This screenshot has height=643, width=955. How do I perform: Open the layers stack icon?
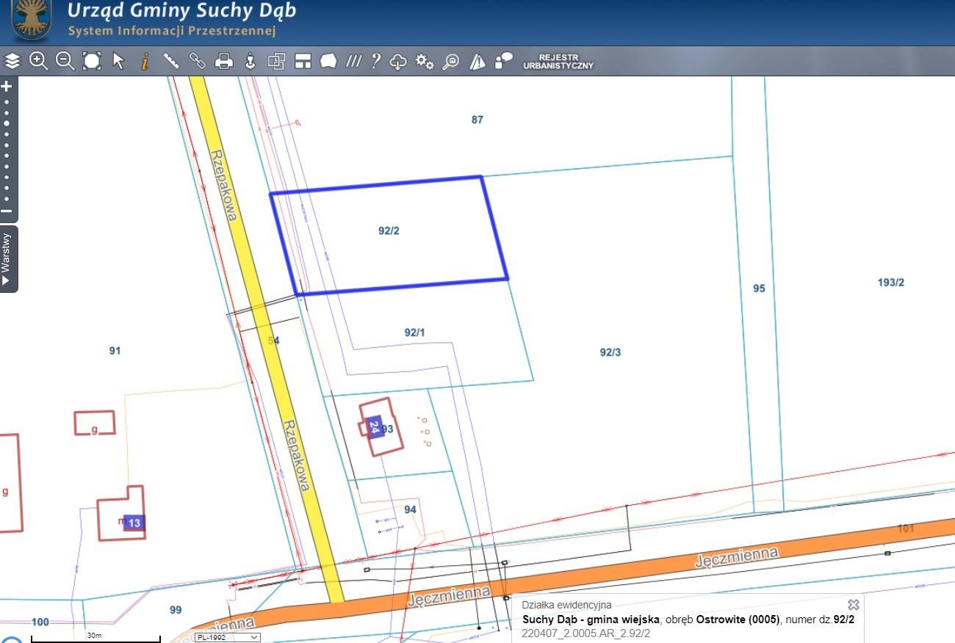(12, 62)
